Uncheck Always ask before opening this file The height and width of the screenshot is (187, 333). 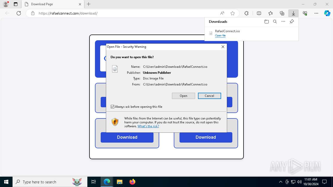tap(112, 107)
